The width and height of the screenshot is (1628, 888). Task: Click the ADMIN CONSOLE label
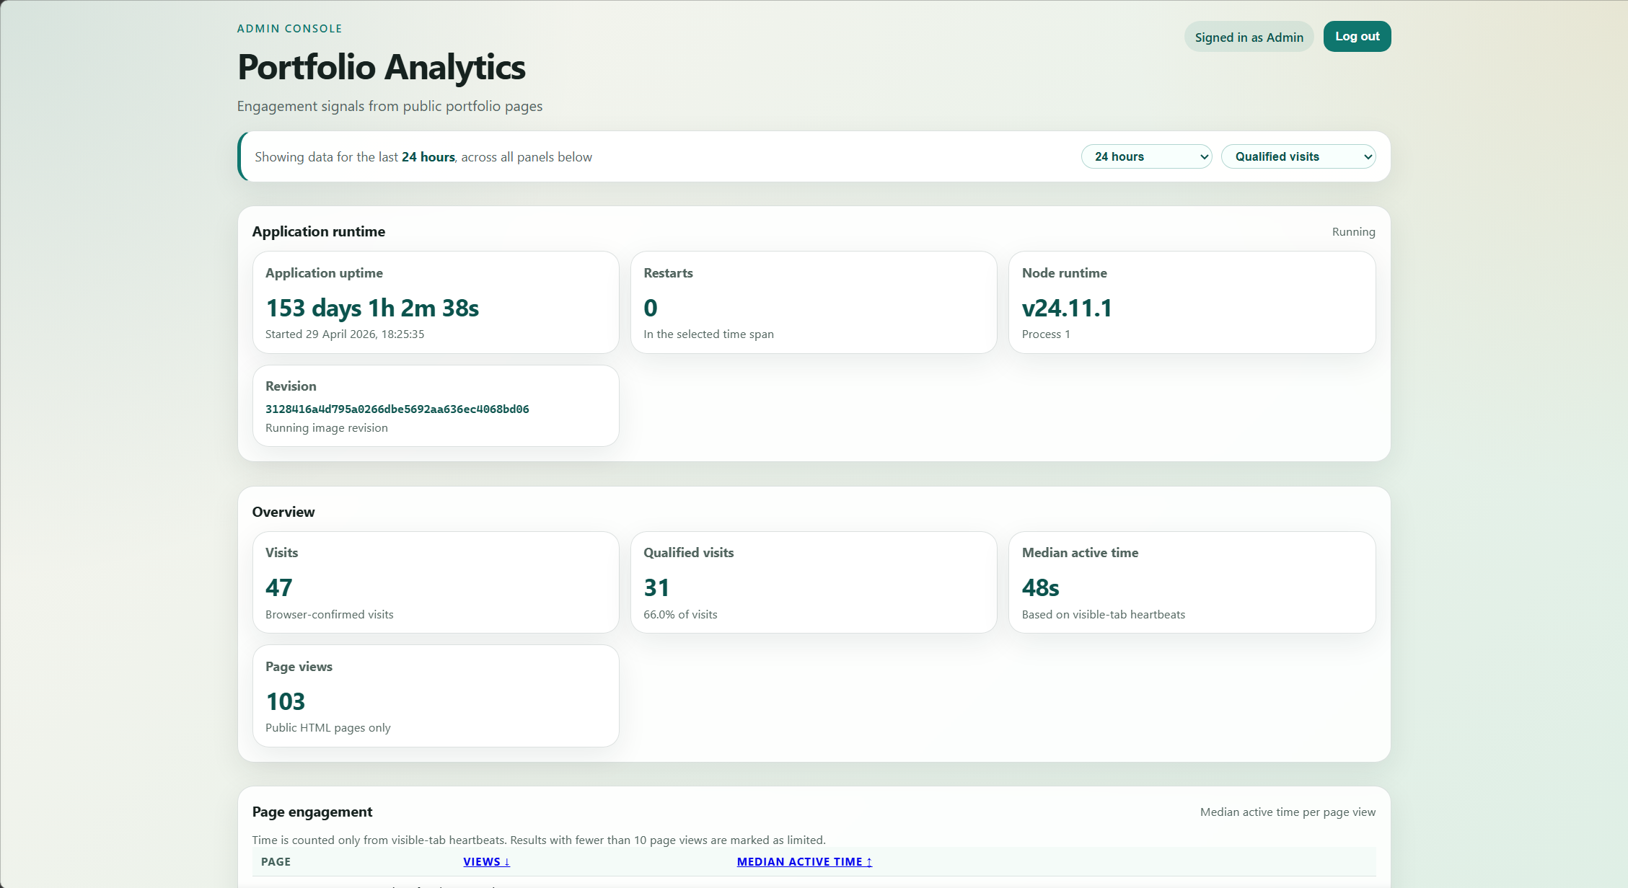[x=289, y=29]
